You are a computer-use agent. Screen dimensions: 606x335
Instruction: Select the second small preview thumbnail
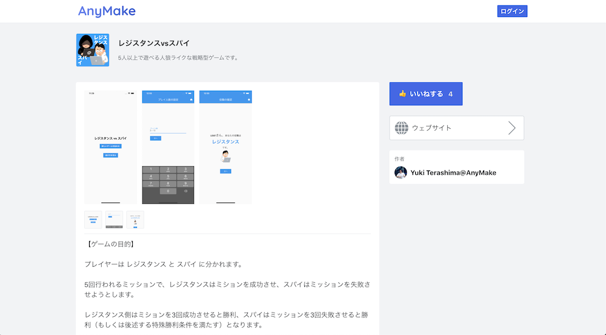tap(114, 220)
